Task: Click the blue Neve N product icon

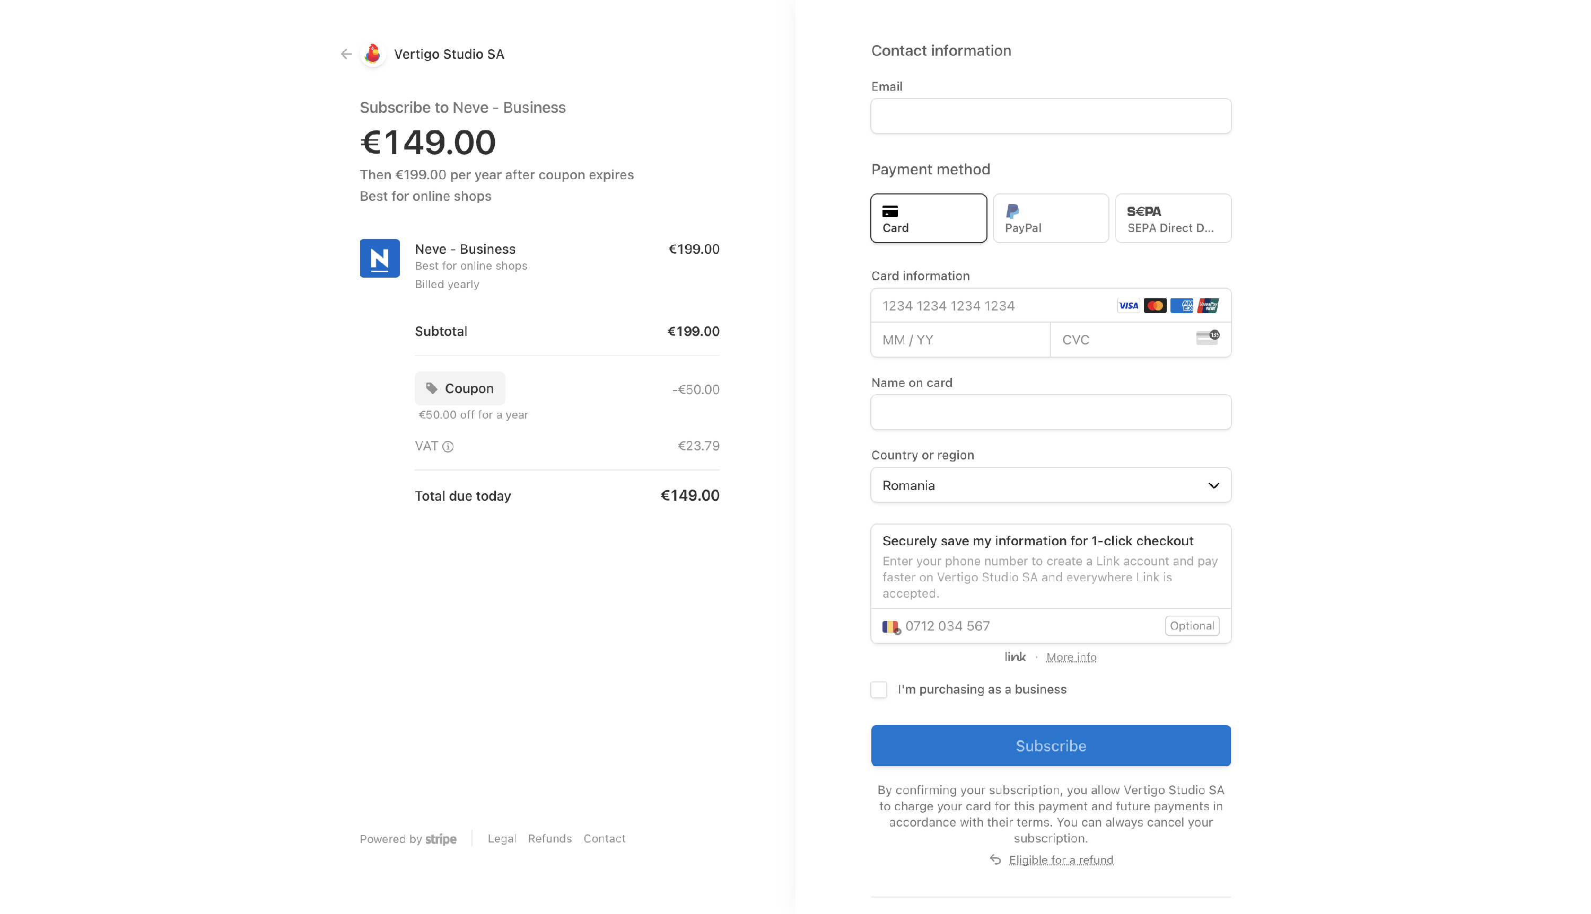Action: (379, 258)
